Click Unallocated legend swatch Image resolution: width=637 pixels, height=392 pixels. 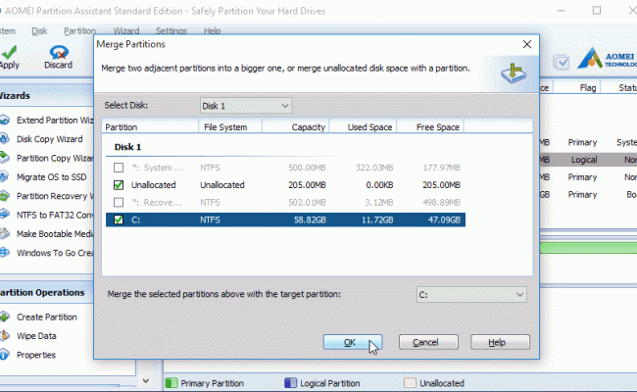click(410, 383)
